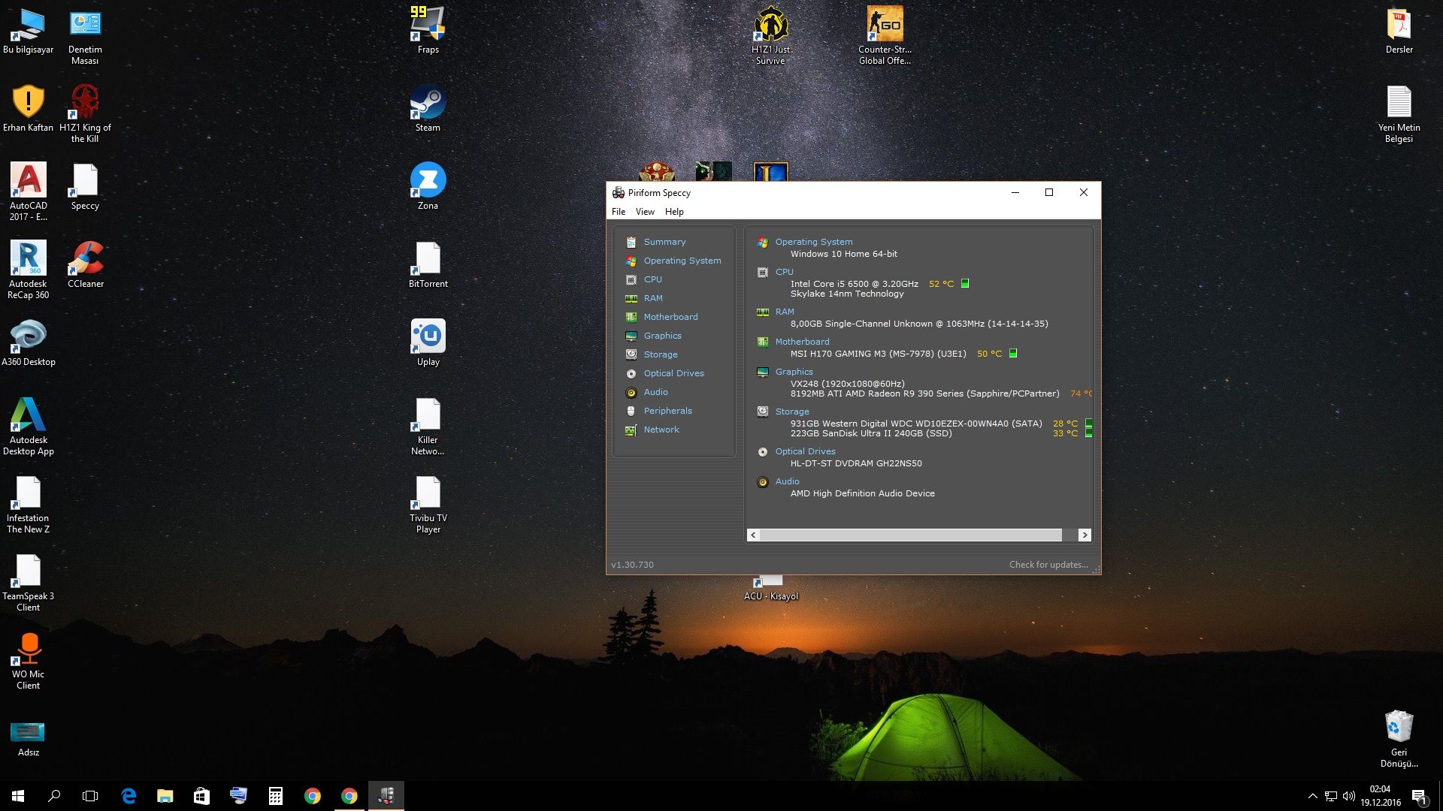Screen dimensions: 1443x811
Task: Select the RAM icon in sidebar
Action: tap(631, 298)
